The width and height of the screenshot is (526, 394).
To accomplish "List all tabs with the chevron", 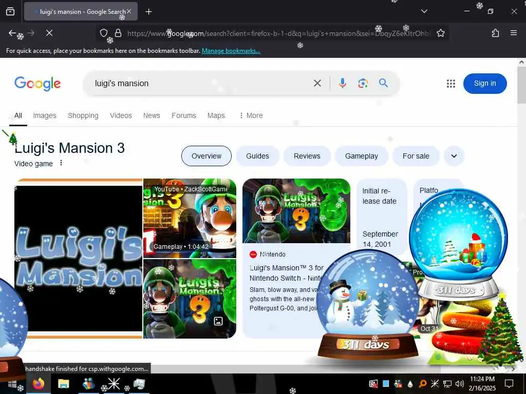I will click(x=424, y=11).
